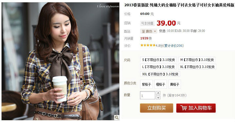Image resolution: width=235 pixels, height=122 pixels.
Task: Choose size XXL【不带丝巾】3.10发货
Action: click(160, 74)
